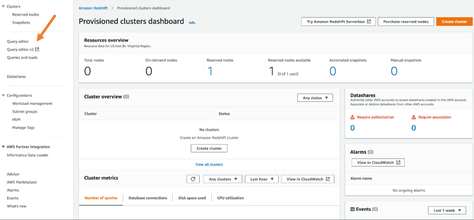474x220 pixels.
Task: Open What's new in the sidebar
Action: pos(16,206)
